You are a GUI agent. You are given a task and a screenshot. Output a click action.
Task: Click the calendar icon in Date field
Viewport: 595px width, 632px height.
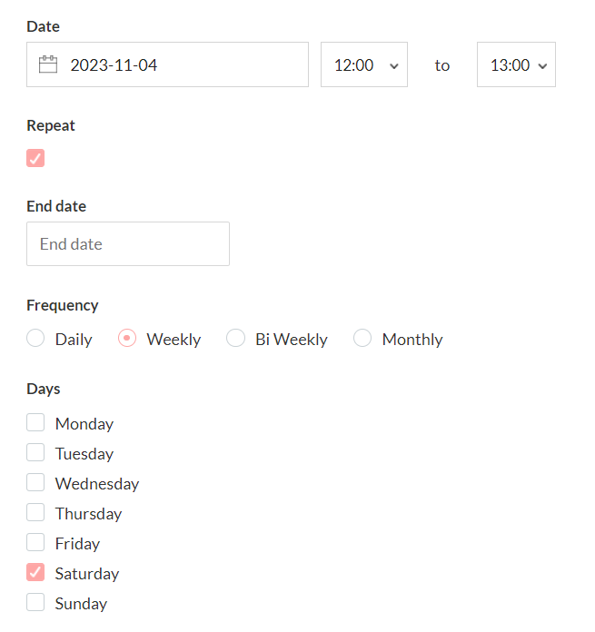point(48,64)
